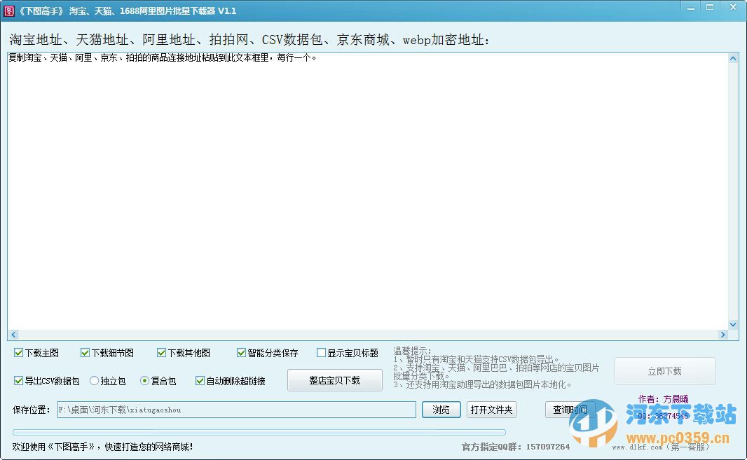The width and height of the screenshot is (747, 460).
Task: Toggle the 下载其他图 checkbox
Action: (160, 353)
